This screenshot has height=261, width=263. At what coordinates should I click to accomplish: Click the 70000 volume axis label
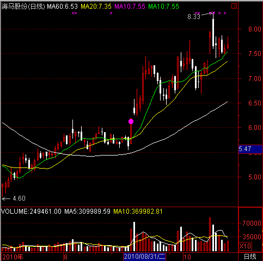pos(252,223)
